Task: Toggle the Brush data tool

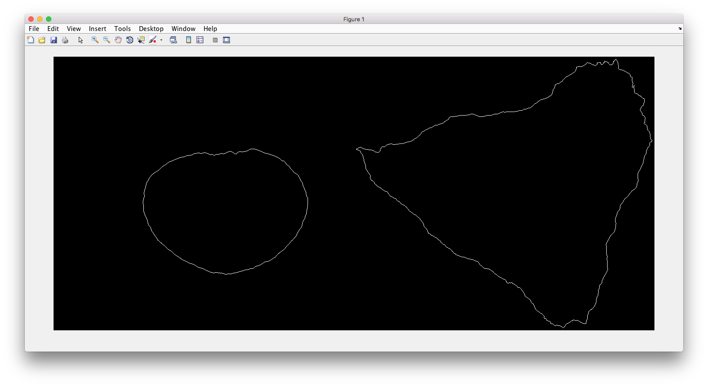Action: pyautogui.click(x=153, y=40)
